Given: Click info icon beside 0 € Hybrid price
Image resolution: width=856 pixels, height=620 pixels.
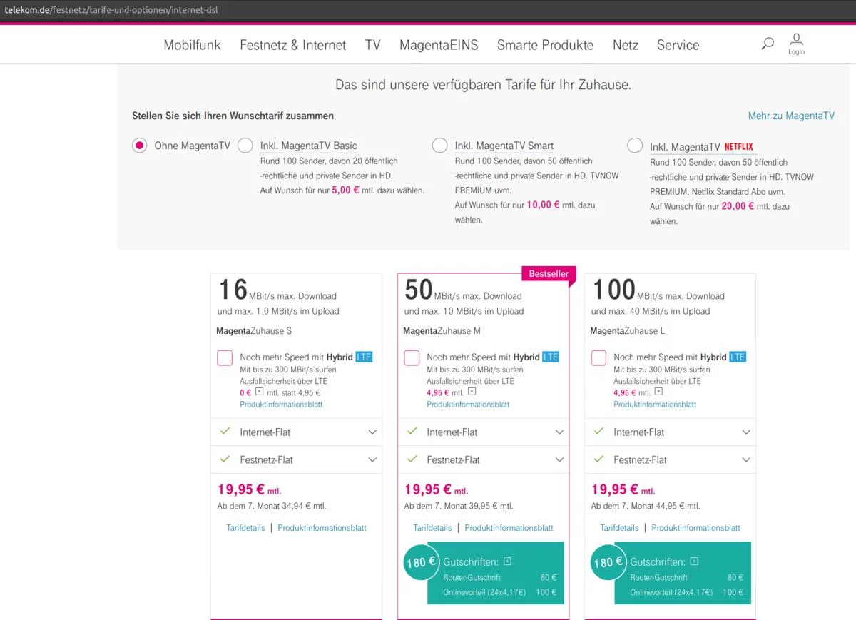Looking at the screenshot, I should (260, 392).
